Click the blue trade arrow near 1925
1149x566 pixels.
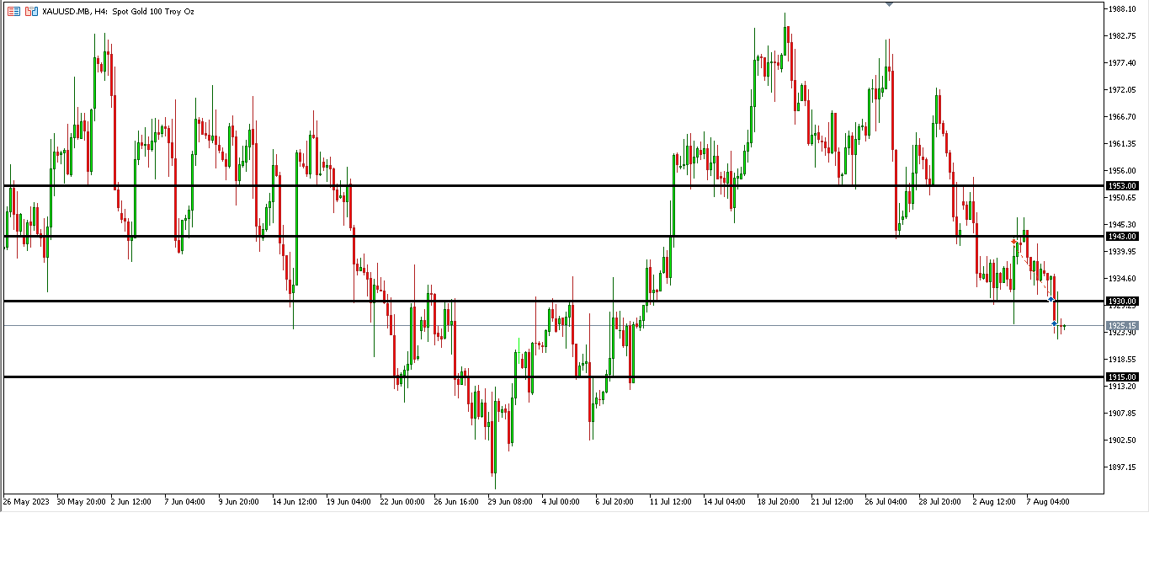pos(1055,323)
